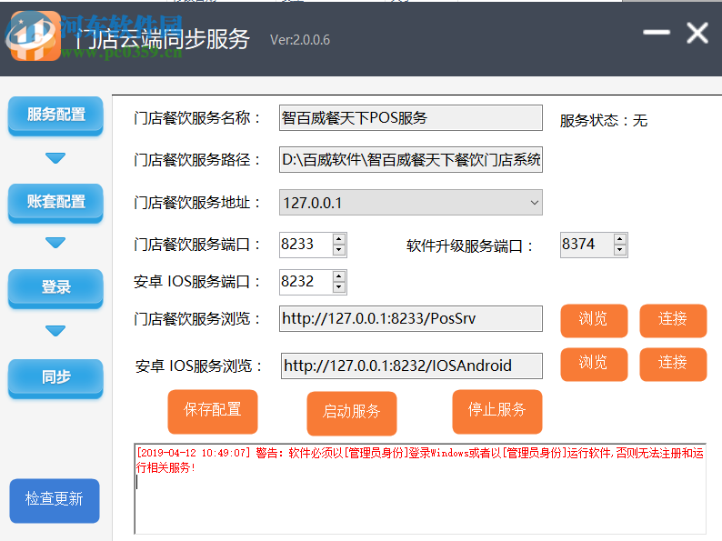Viewport: 722px width, 541px height.
Task: Click the 检查更新 button
Action: tap(55, 500)
